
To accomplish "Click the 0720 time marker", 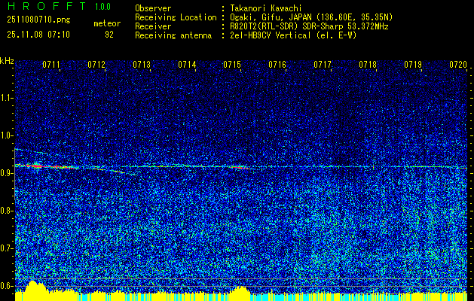I will click(458, 65).
